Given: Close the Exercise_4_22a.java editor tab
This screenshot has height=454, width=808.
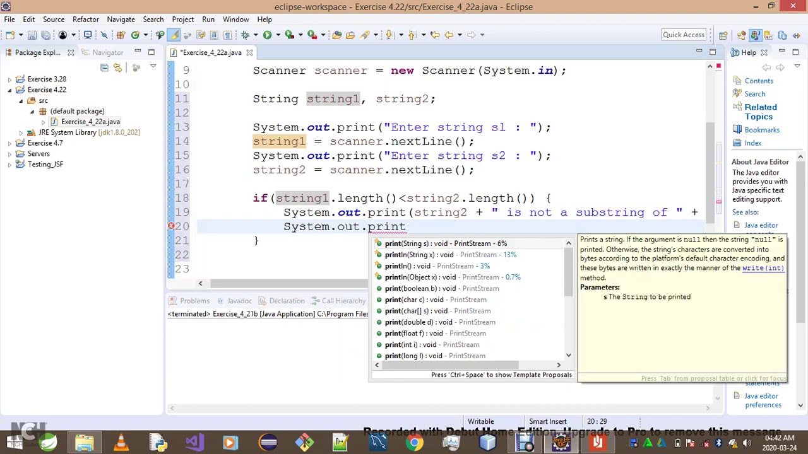Looking at the screenshot, I should click(249, 53).
